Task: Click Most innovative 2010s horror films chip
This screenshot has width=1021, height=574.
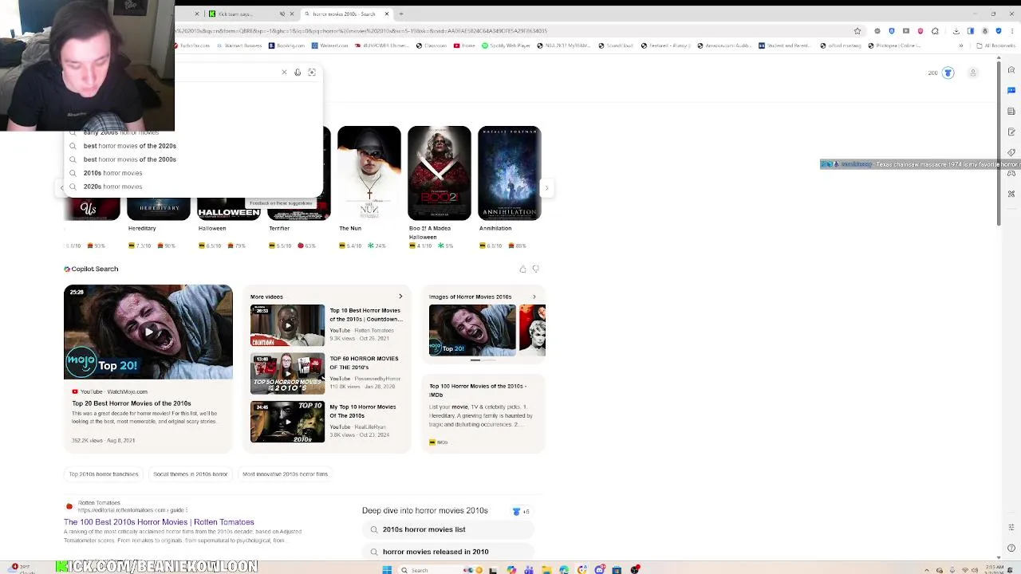Action: click(285, 474)
